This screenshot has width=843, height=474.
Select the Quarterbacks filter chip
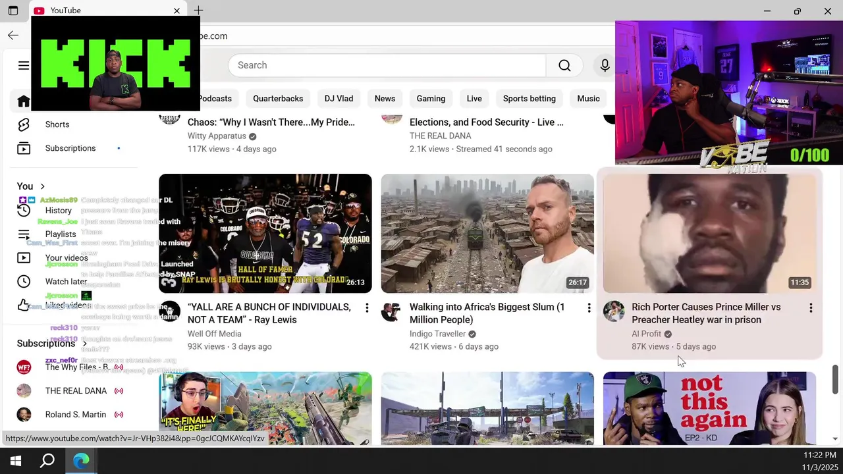click(278, 99)
